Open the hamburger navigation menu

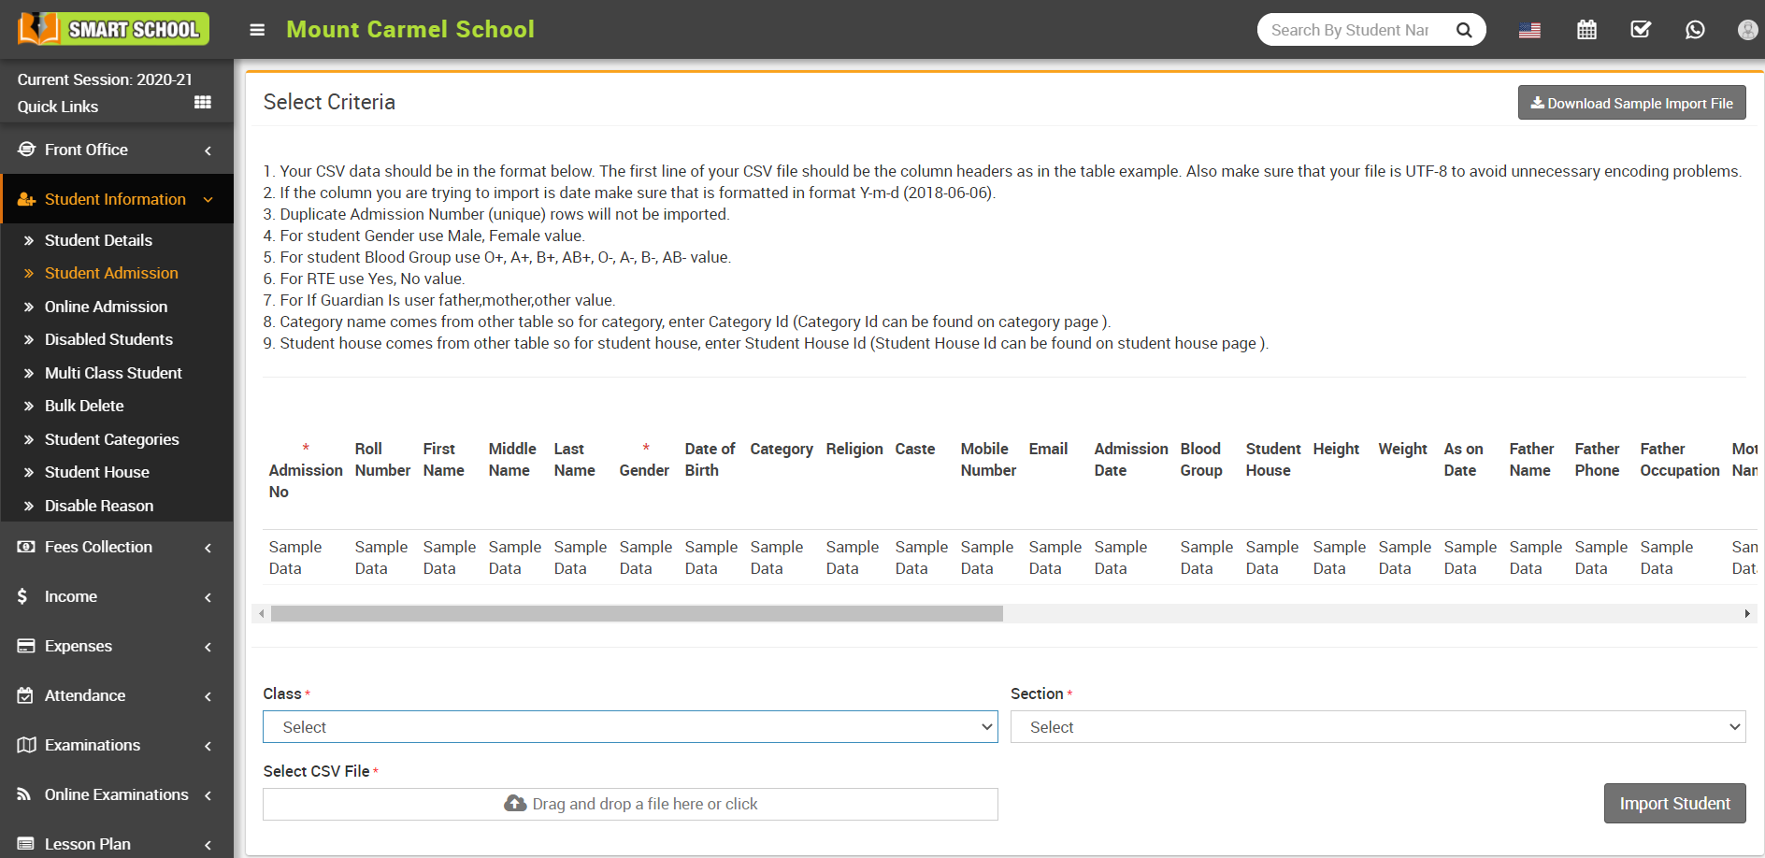257,29
